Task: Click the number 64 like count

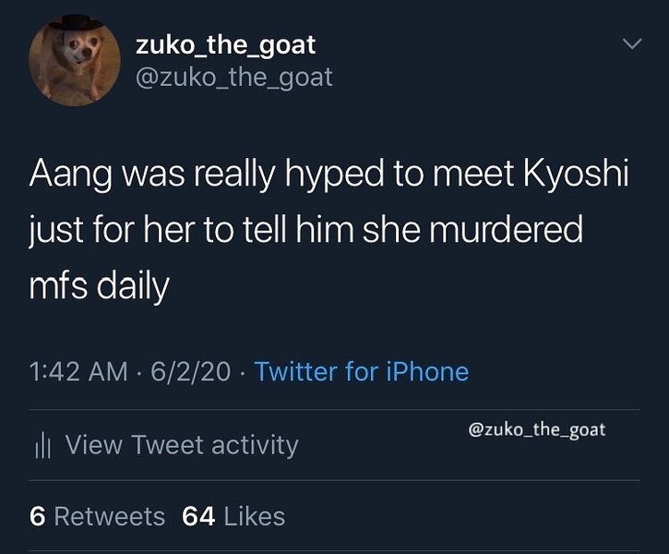Action: coord(198,516)
